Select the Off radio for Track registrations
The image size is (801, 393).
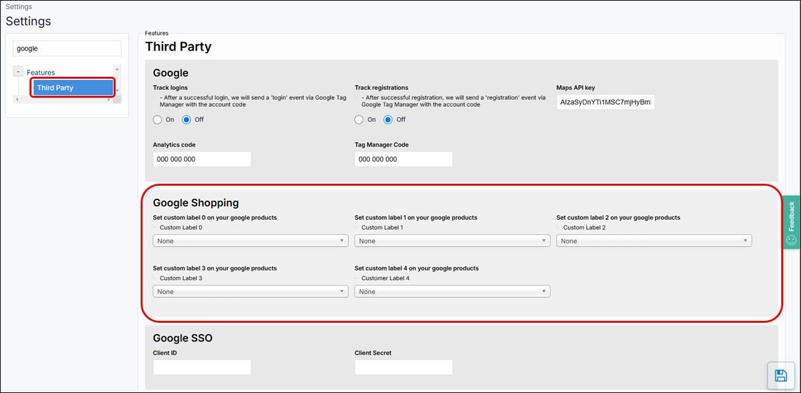click(387, 119)
